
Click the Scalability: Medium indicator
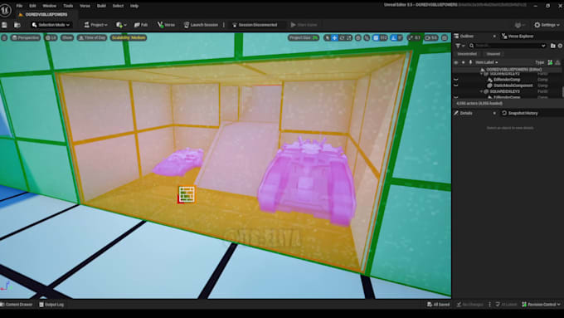click(129, 37)
